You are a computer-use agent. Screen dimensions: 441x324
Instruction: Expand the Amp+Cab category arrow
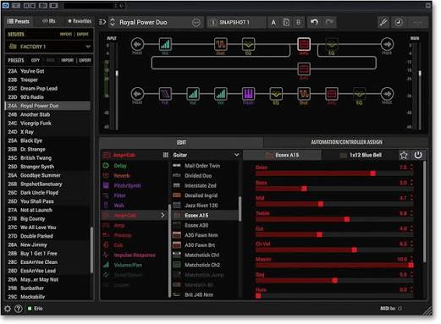pyautogui.click(x=163, y=215)
